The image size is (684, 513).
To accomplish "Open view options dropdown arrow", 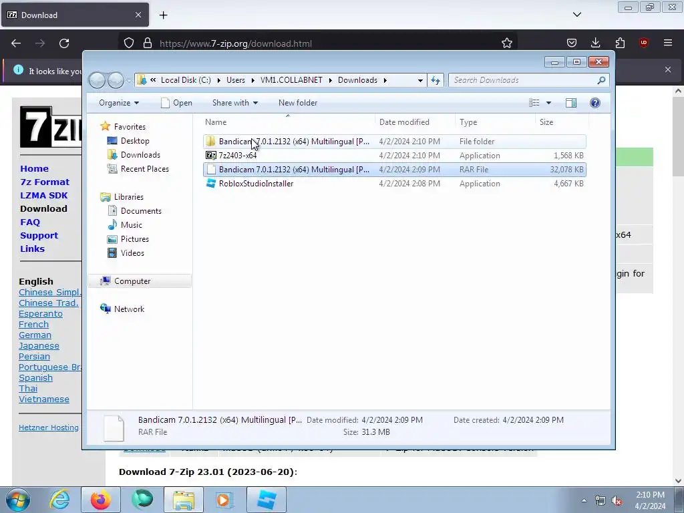I will (x=549, y=103).
